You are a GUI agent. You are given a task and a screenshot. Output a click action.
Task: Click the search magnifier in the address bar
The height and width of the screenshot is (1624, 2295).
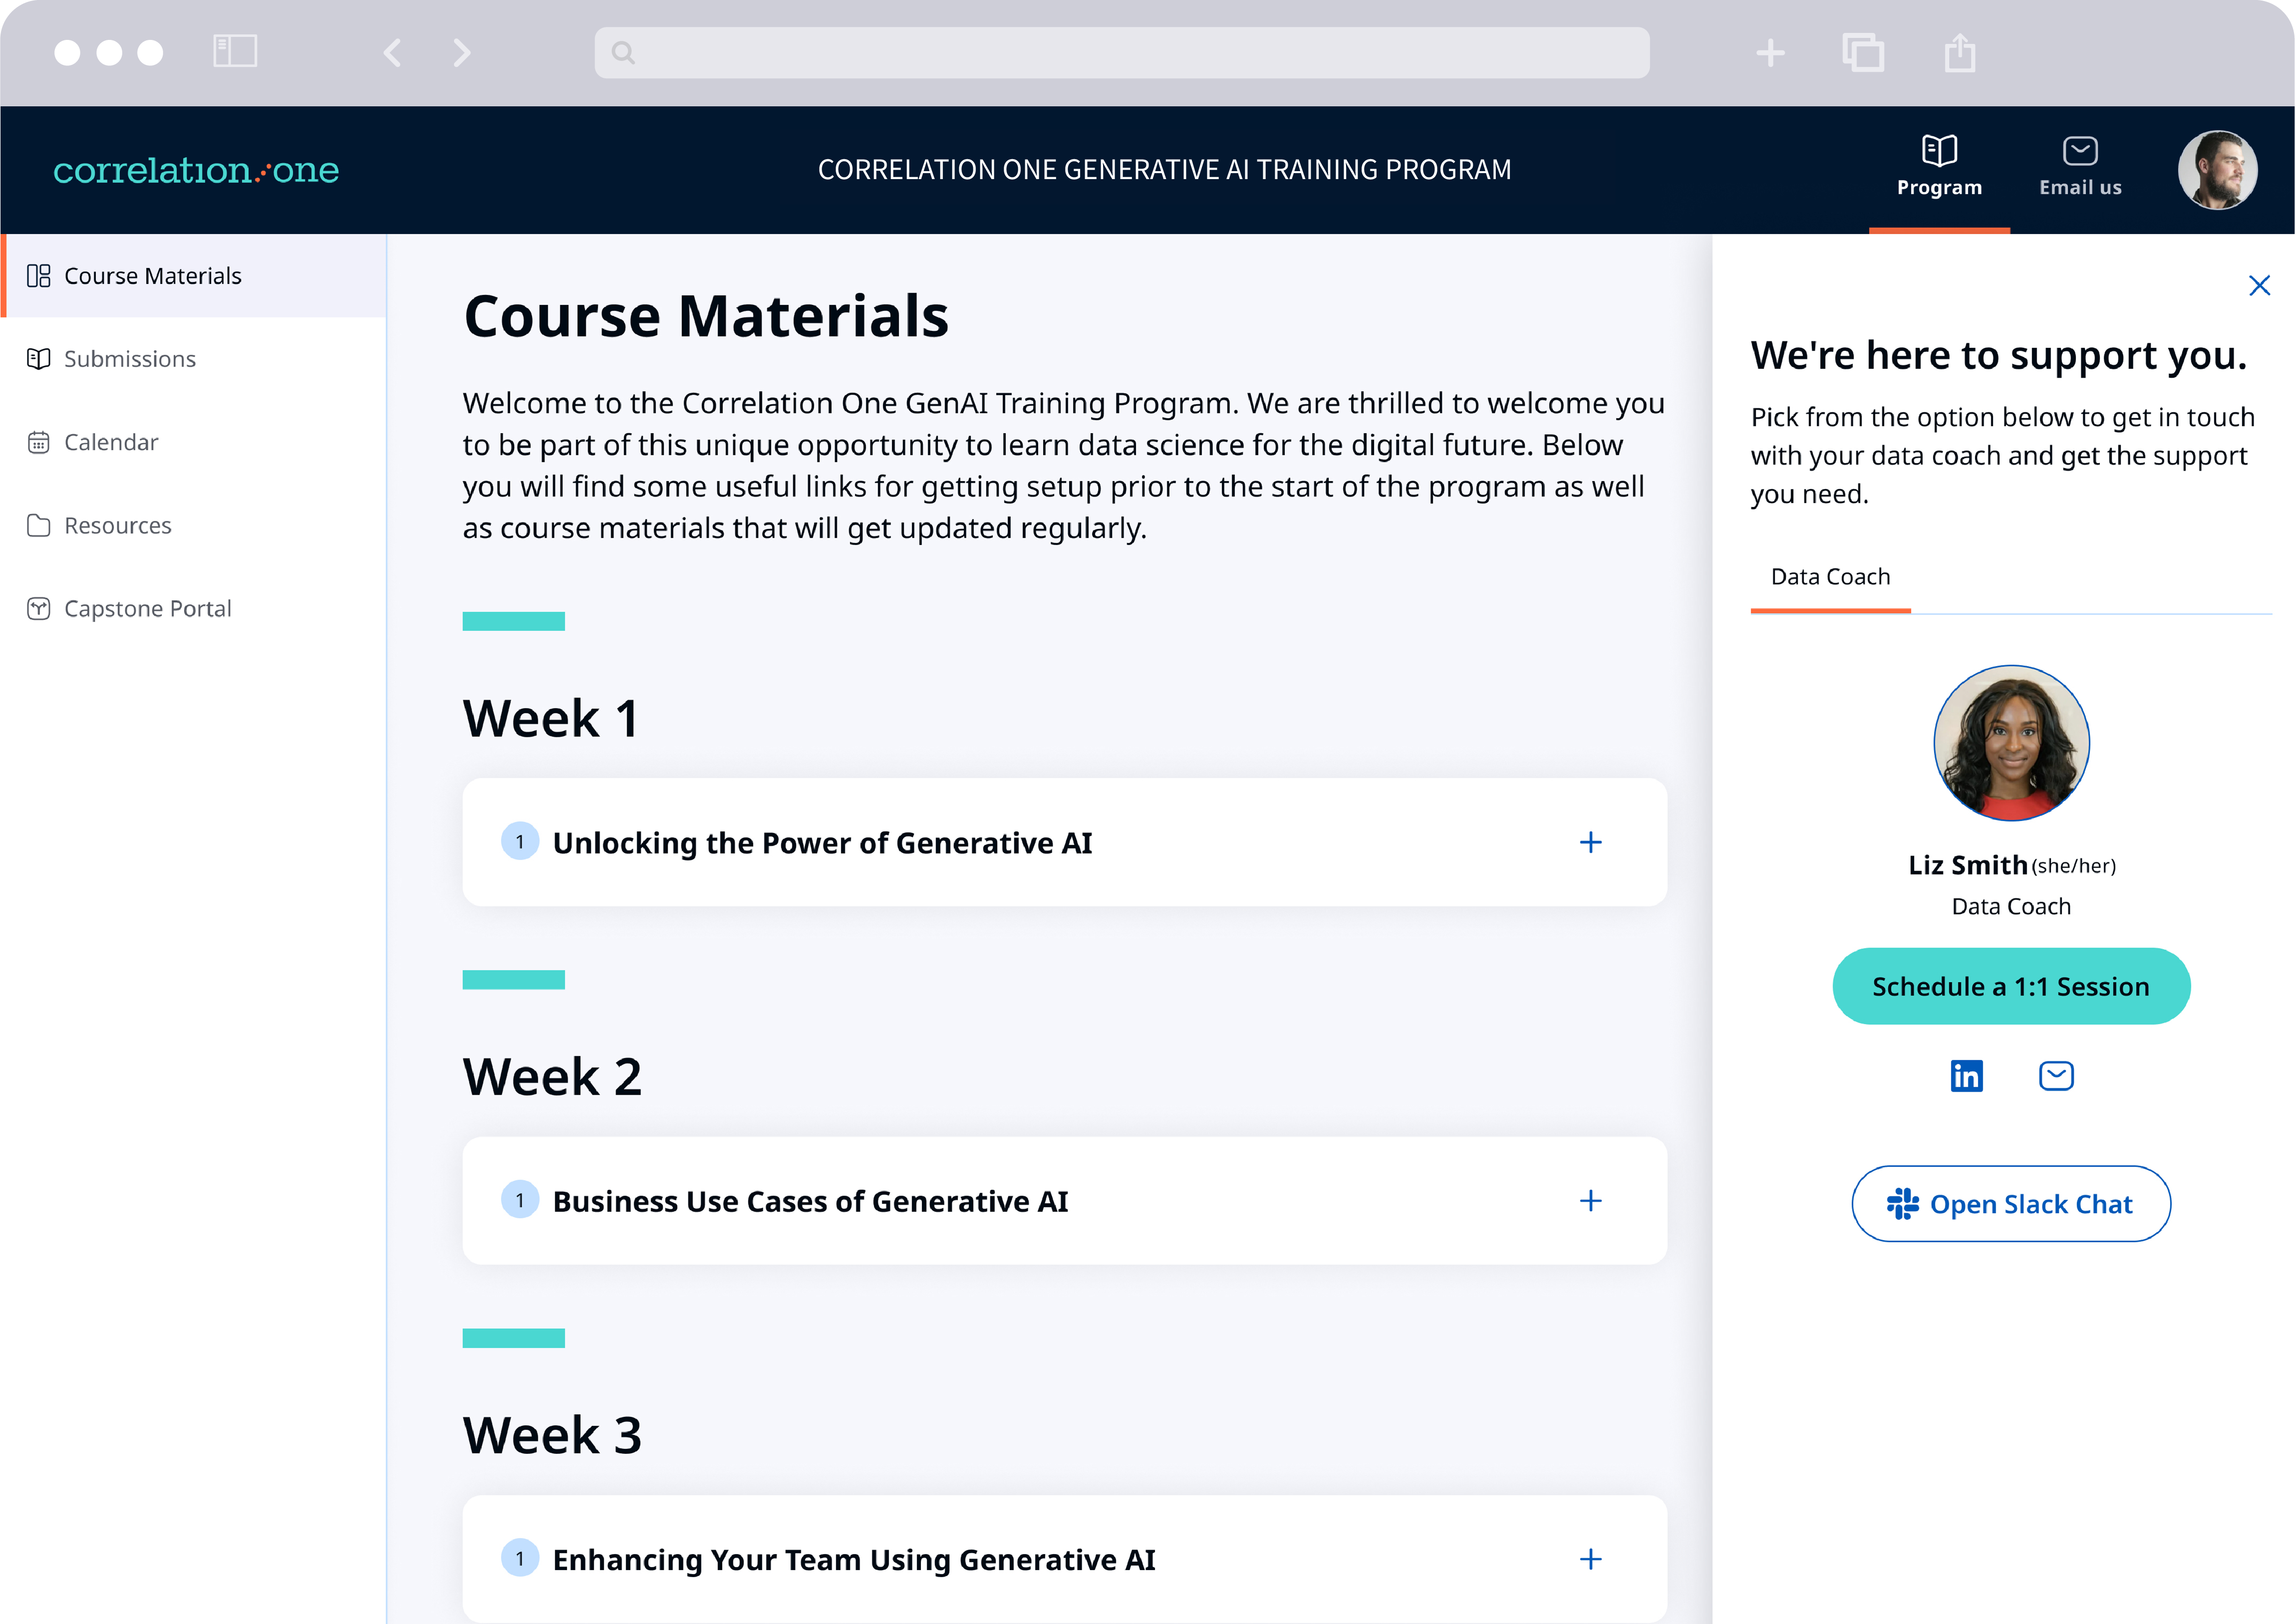click(x=623, y=52)
